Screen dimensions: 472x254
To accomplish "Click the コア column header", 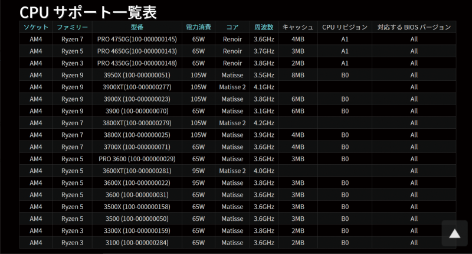I will pos(232,27).
